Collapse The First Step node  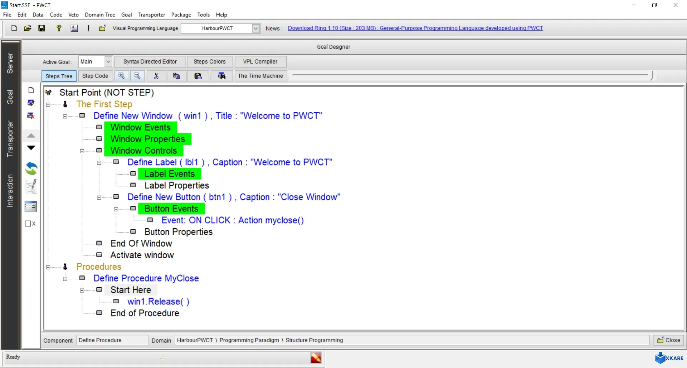tap(48, 105)
